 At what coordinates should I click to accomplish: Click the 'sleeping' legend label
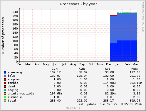point(15,72)
